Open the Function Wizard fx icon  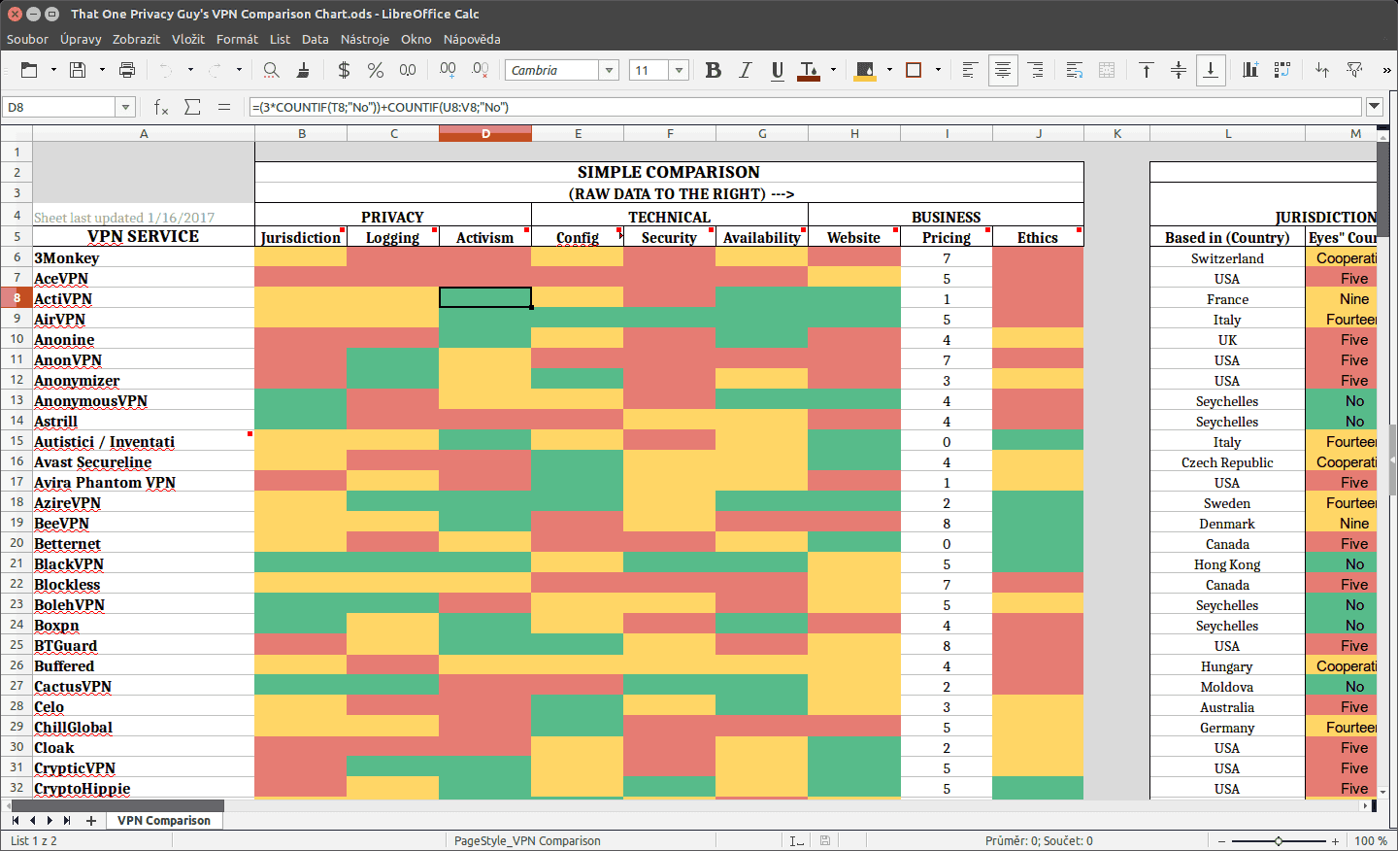(161, 107)
